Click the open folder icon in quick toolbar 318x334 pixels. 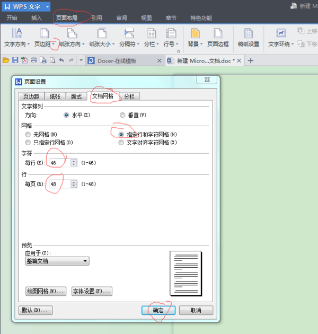(x=6, y=60)
